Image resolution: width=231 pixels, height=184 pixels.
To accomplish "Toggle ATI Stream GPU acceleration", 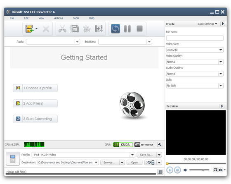I will (144, 144).
